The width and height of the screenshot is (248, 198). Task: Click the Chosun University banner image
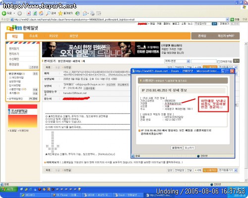(x=23, y=116)
